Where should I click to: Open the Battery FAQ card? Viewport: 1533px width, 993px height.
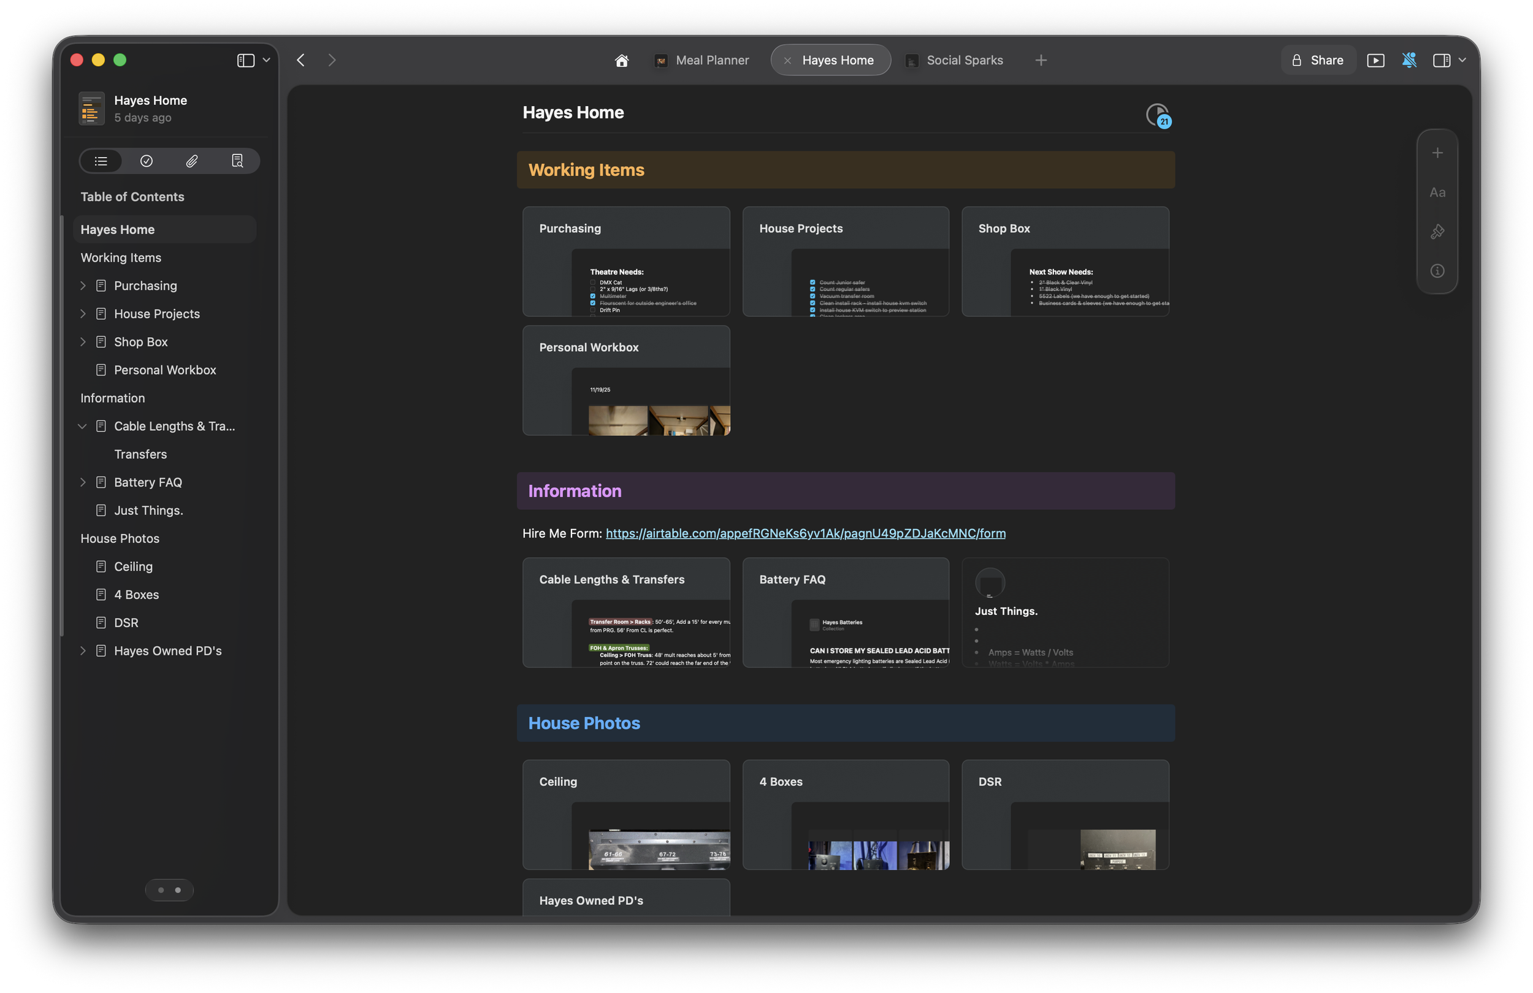tap(846, 612)
